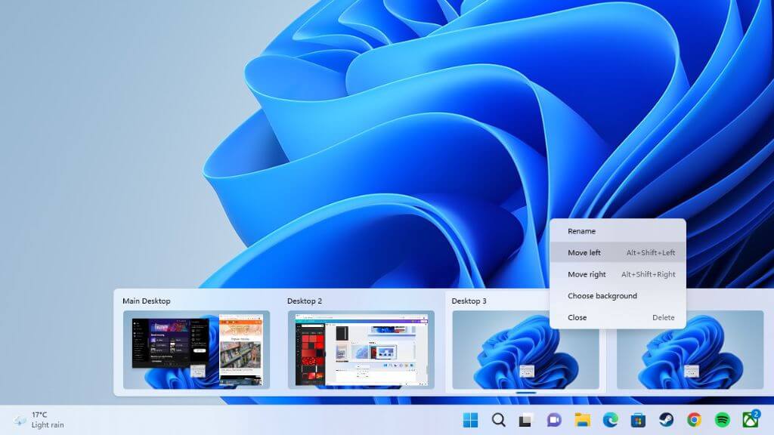
Task: Open the Teams Chat icon
Action: tap(554, 420)
